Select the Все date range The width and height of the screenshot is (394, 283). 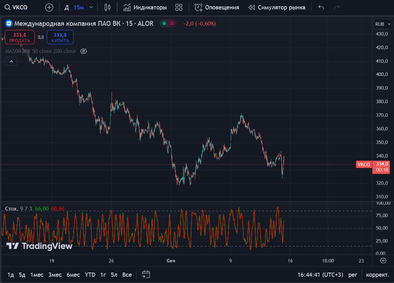tap(127, 275)
